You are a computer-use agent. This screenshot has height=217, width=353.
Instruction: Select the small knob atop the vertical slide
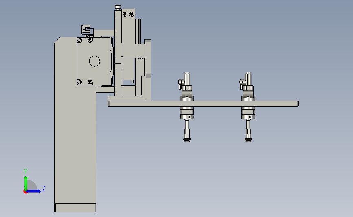click(118, 7)
